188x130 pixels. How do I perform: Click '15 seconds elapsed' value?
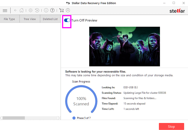[x=134, y=103]
